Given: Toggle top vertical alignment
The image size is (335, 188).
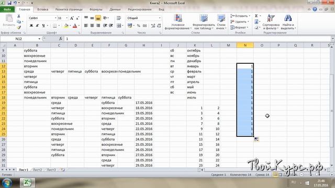Looking at the screenshot, I should pyautogui.click(x=86, y=18).
